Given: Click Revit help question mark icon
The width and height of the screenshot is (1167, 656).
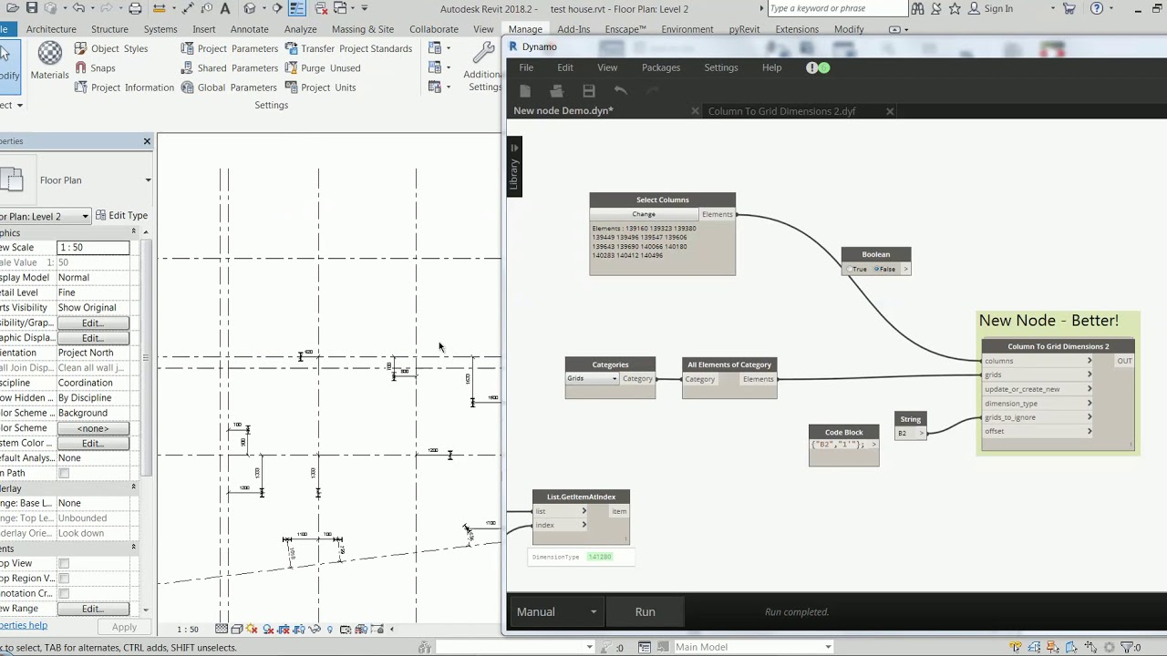Looking at the screenshot, I should click(x=1096, y=8).
